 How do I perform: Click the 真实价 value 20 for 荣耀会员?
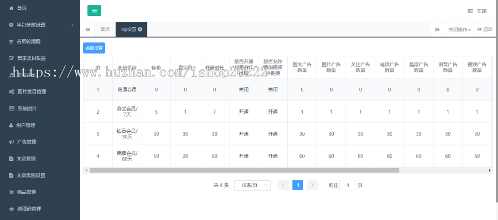tap(185, 156)
